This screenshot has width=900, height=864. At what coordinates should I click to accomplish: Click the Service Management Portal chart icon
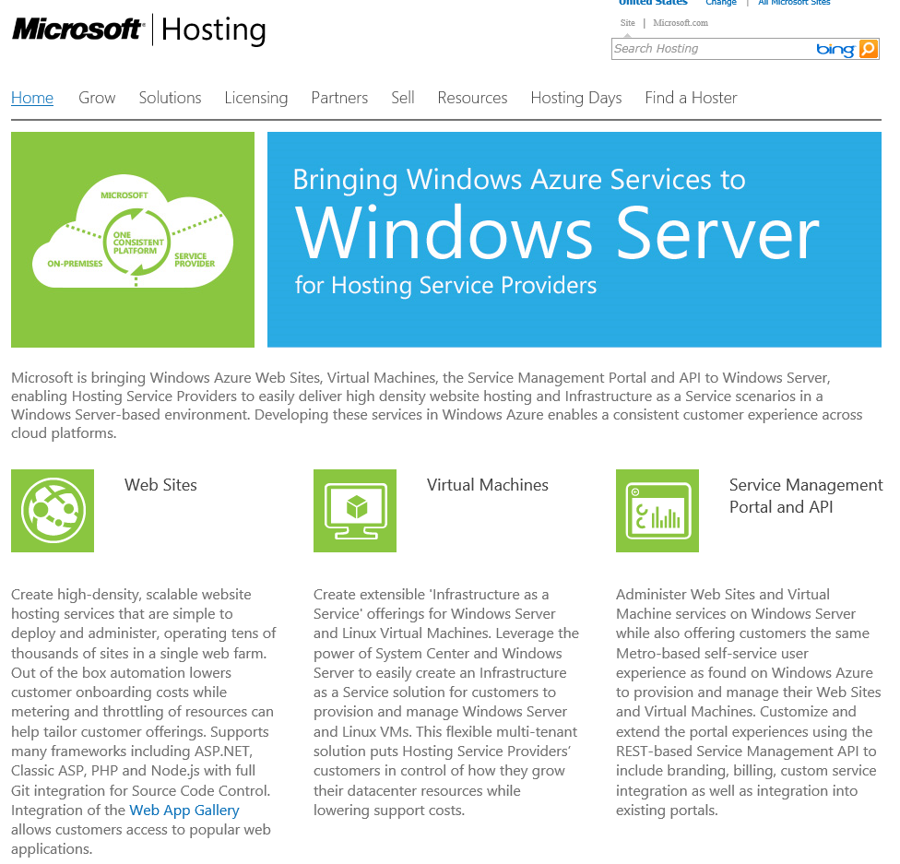point(657,510)
